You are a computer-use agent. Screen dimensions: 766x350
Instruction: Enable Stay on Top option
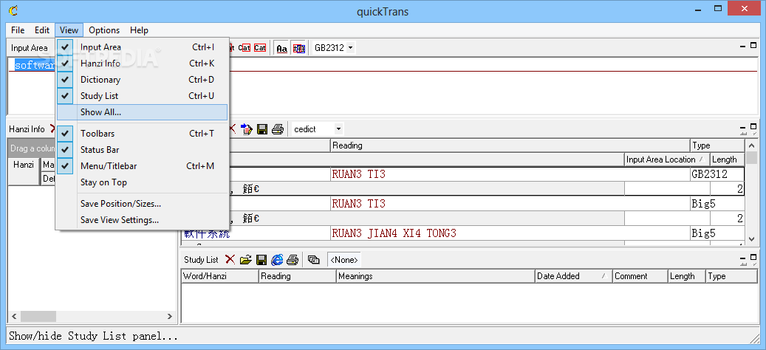[142, 182]
